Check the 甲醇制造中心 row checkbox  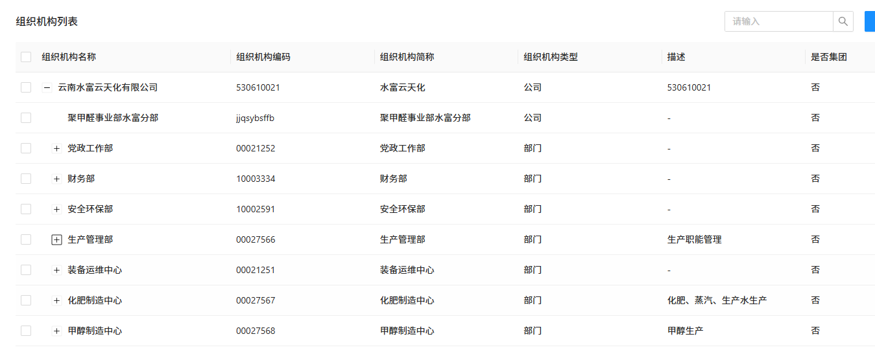tap(26, 331)
